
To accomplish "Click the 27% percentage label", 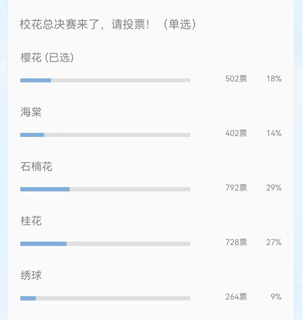I will (x=274, y=242).
